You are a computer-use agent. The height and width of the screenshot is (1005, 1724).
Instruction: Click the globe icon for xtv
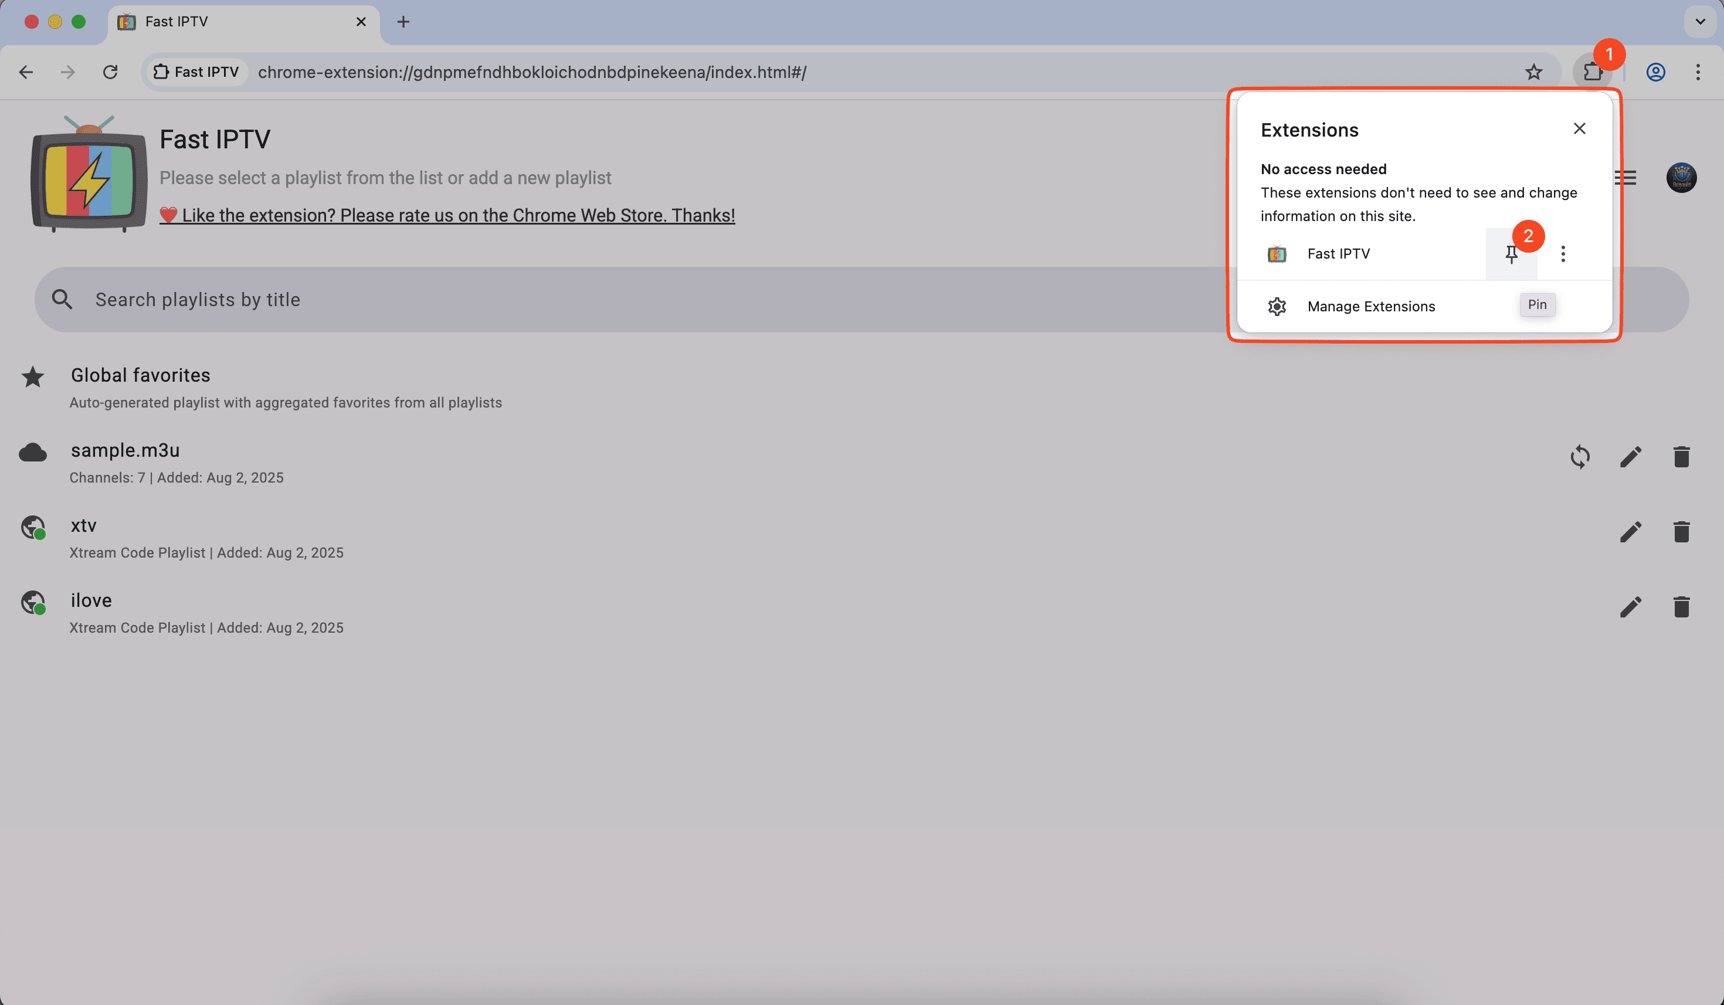click(33, 528)
